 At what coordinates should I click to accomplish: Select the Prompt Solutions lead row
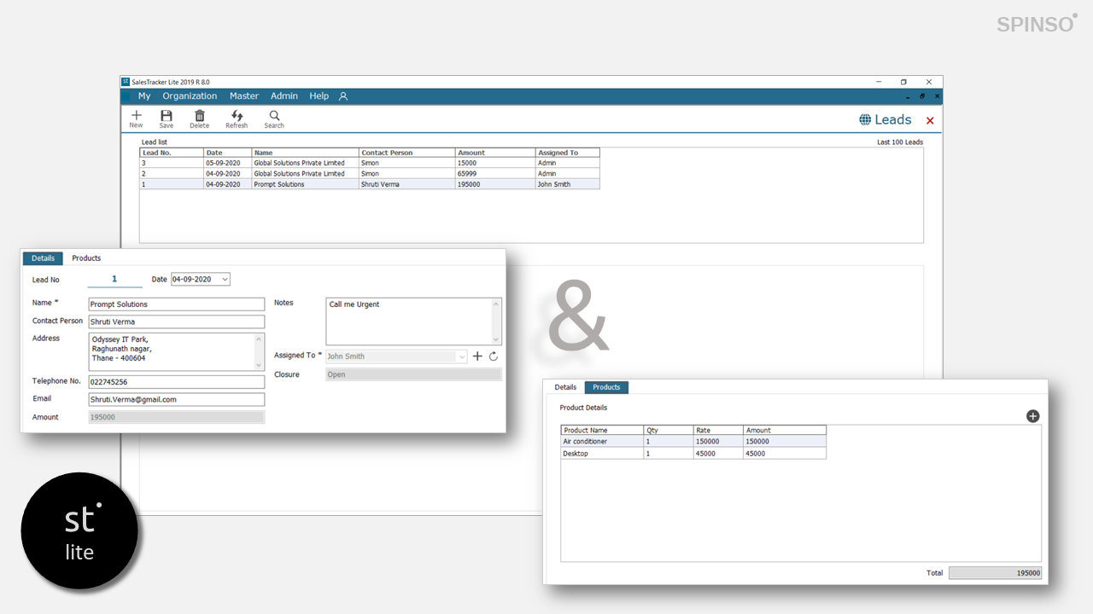tap(279, 184)
